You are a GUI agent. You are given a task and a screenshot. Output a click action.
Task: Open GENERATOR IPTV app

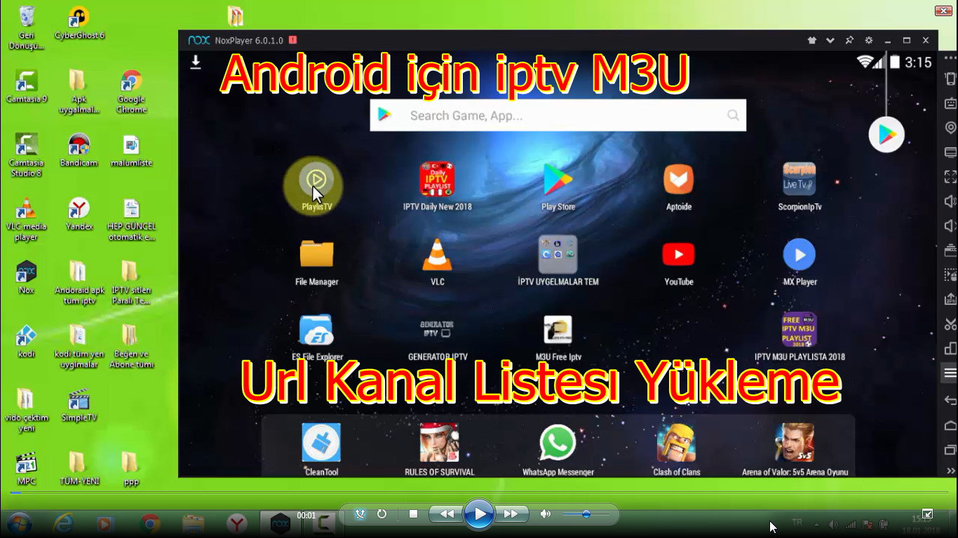(x=438, y=329)
